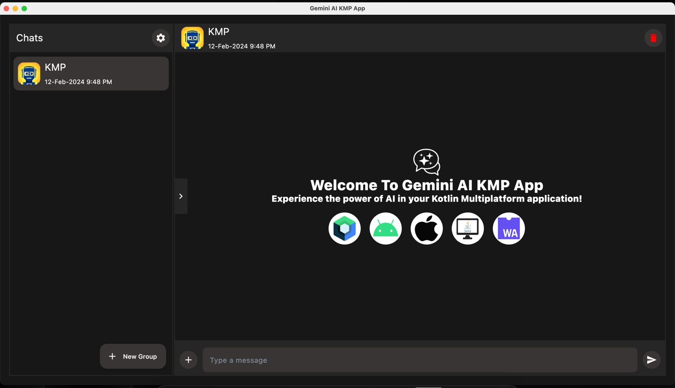Click the Welcome To Gemini AI KMP App heading
Screen dimensions: 675x388
[427, 185]
